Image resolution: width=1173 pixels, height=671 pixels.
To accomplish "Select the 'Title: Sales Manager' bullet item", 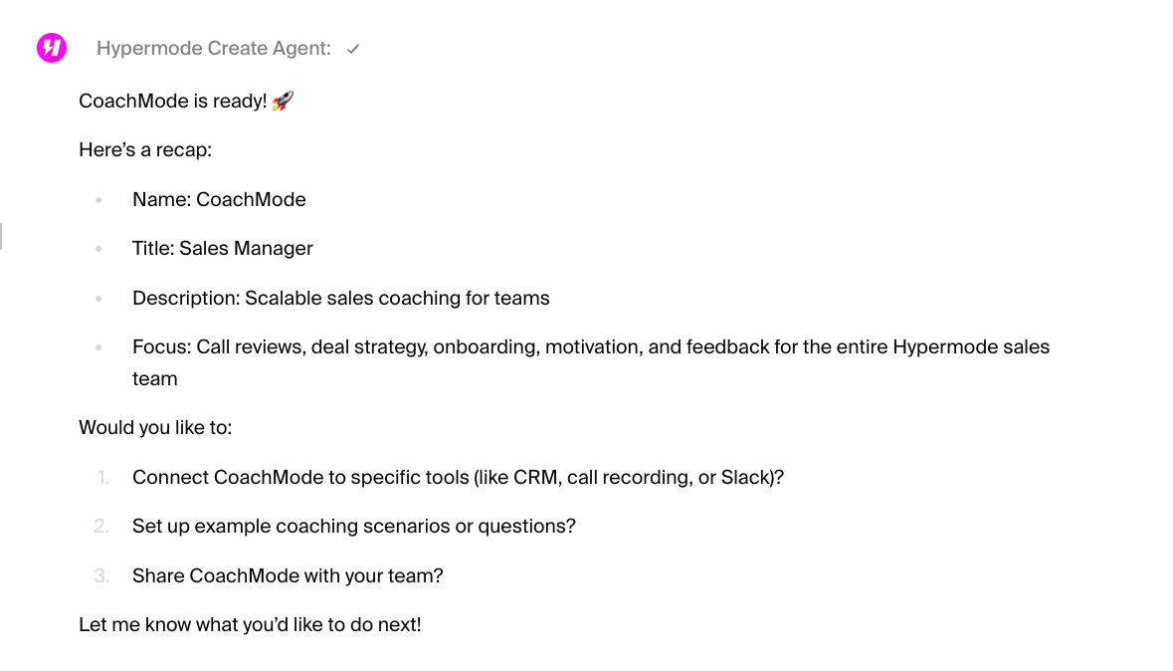I will [223, 249].
